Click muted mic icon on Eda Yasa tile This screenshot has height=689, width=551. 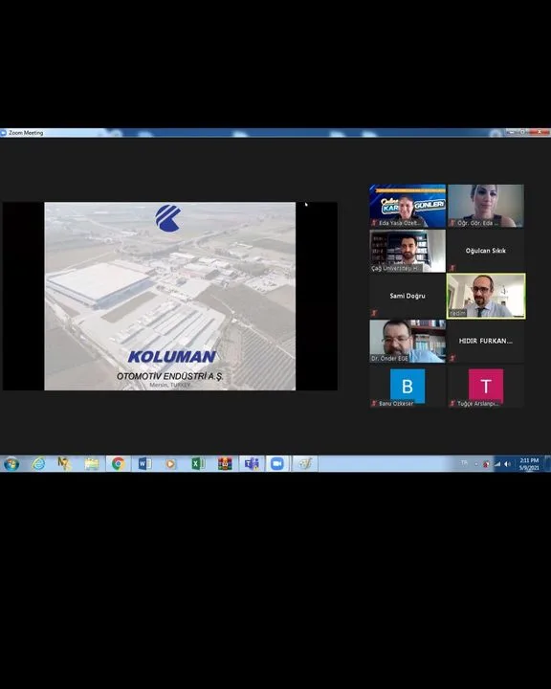point(374,223)
